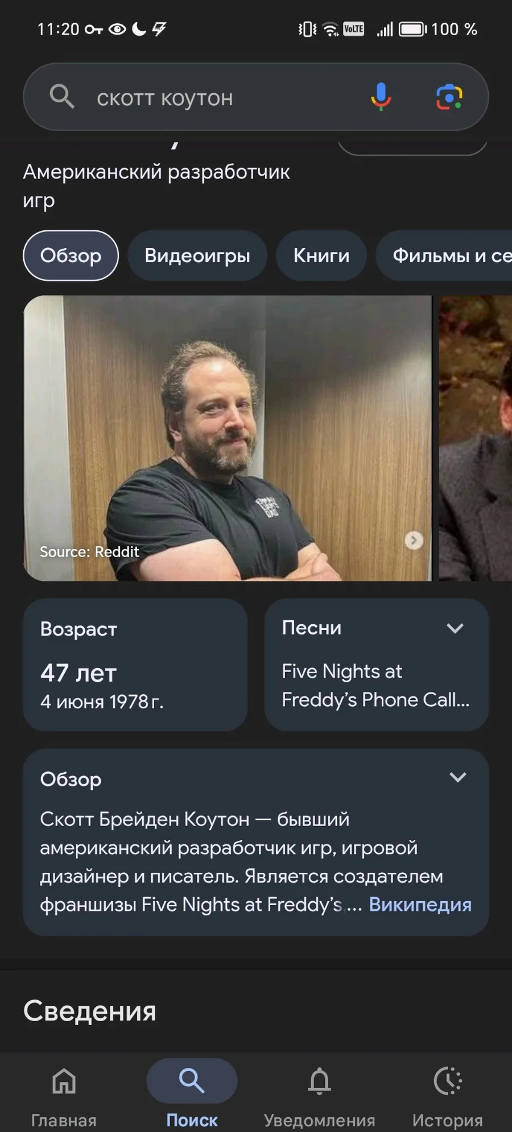Image resolution: width=512 pixels, height=1132 pixels.
Task: Expand the Песни card chevron
Action: pos(455,628)
